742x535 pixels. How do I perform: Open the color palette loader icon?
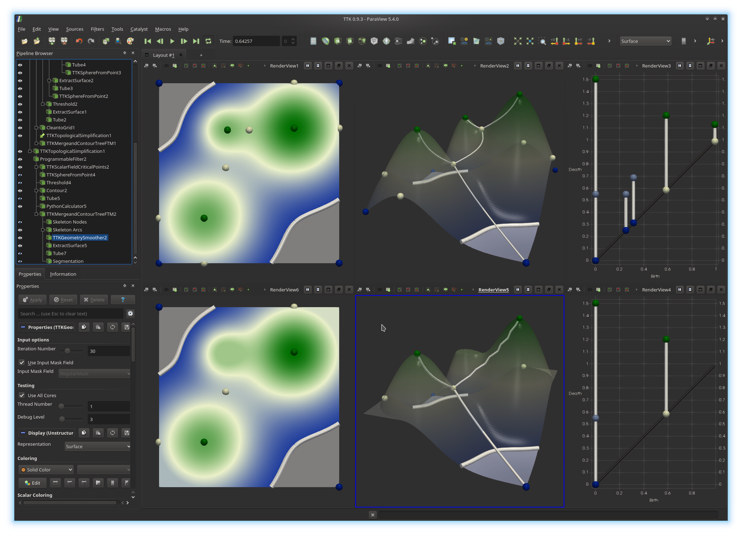point(130,41)
